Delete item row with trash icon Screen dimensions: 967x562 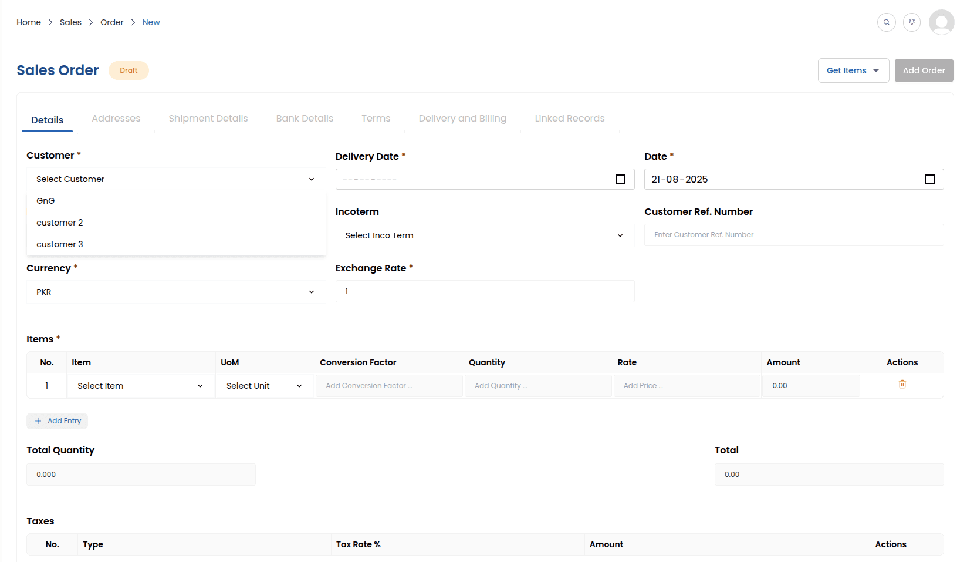coord(902,384)
